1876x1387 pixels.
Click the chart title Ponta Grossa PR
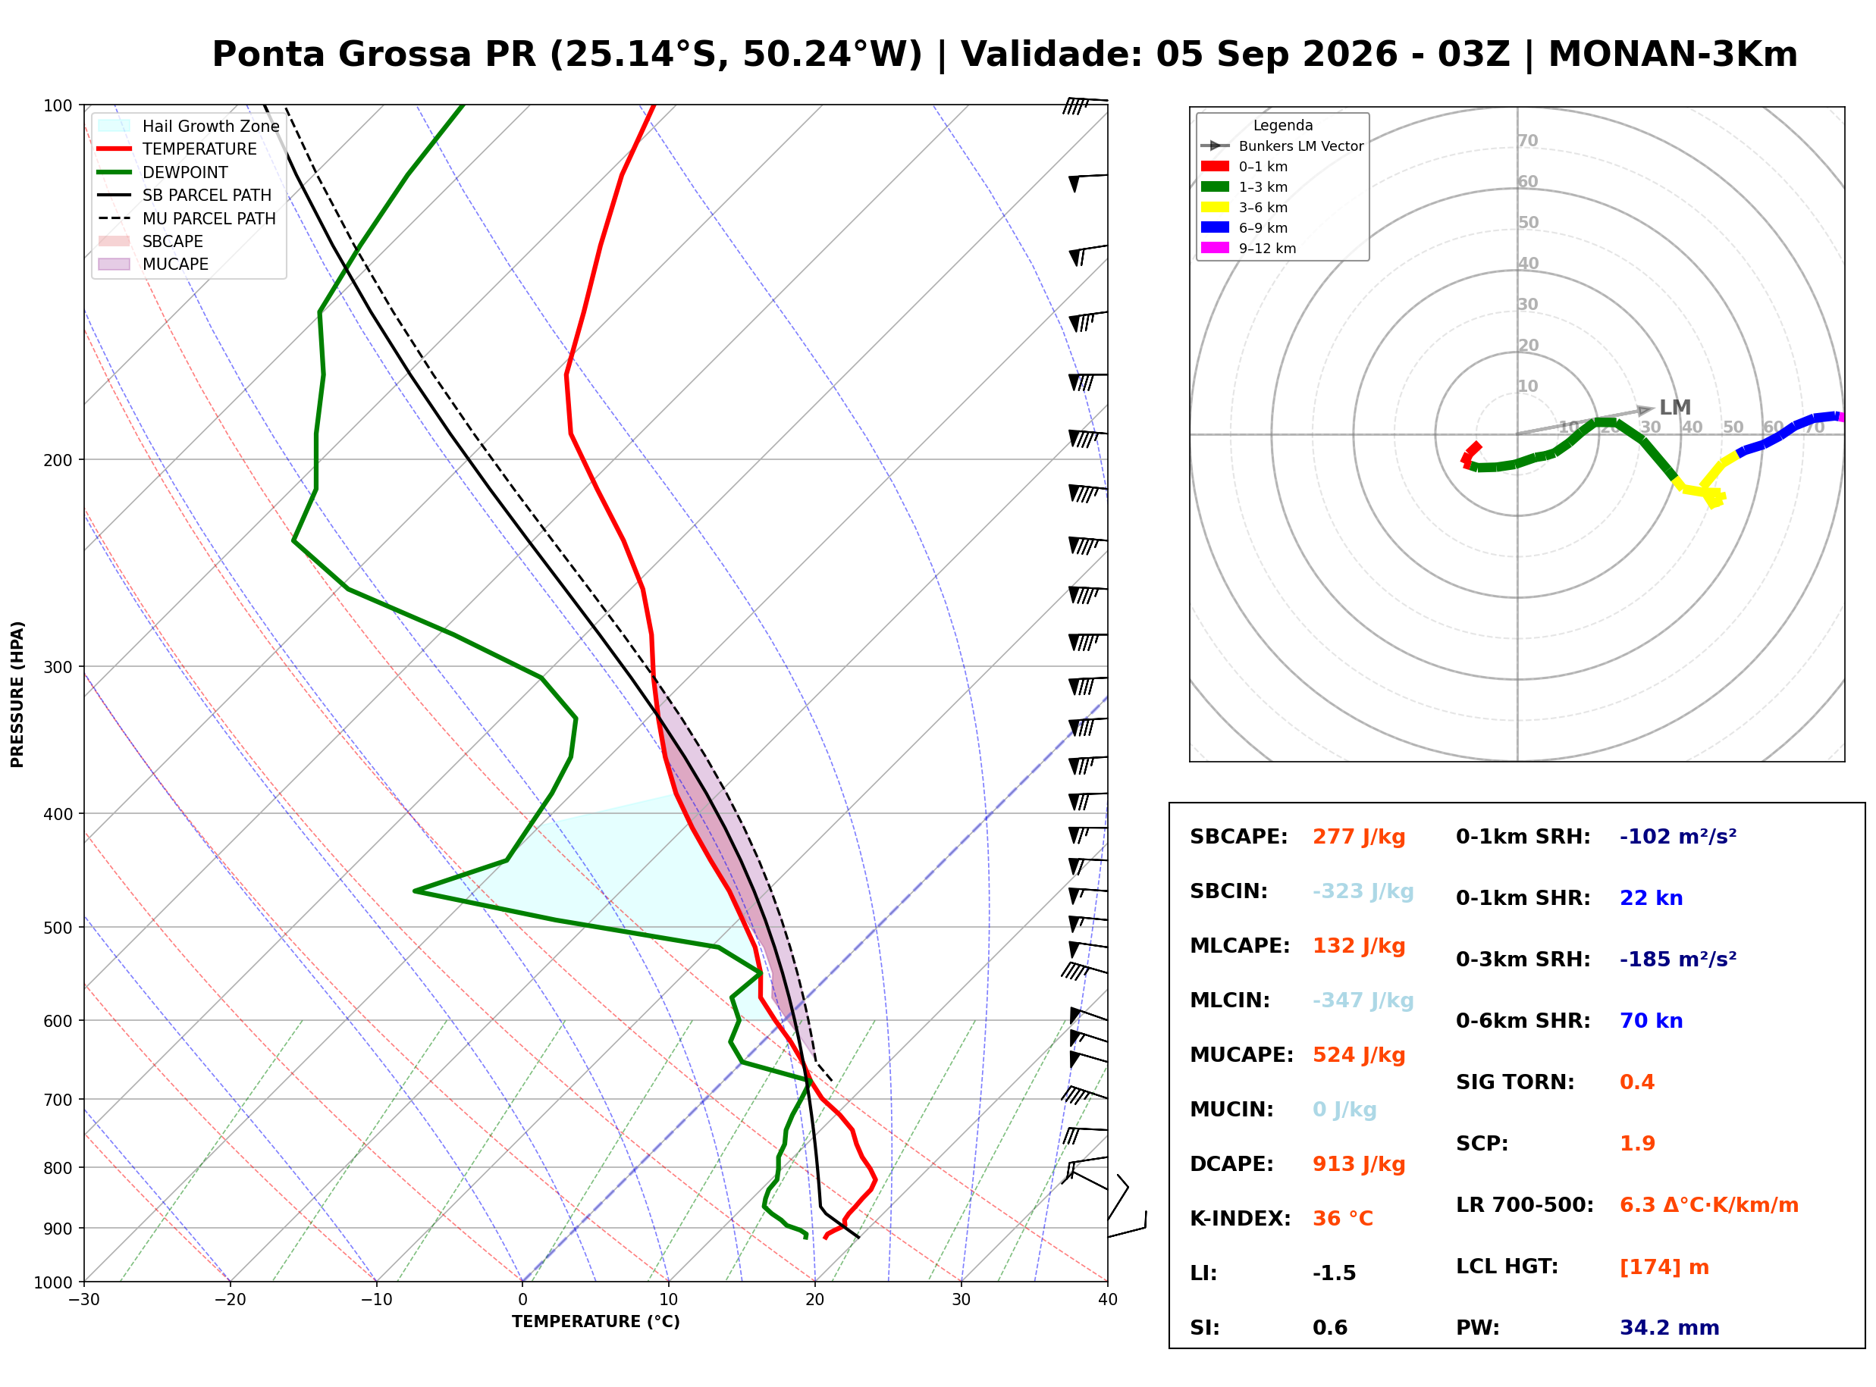(x=374, y=55)
